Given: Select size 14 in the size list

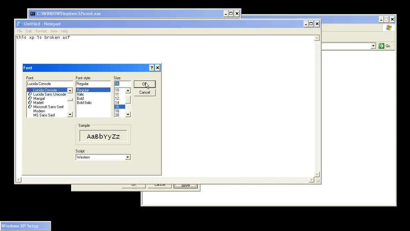Looking at the screenshot, I should (x=119, y=103).
